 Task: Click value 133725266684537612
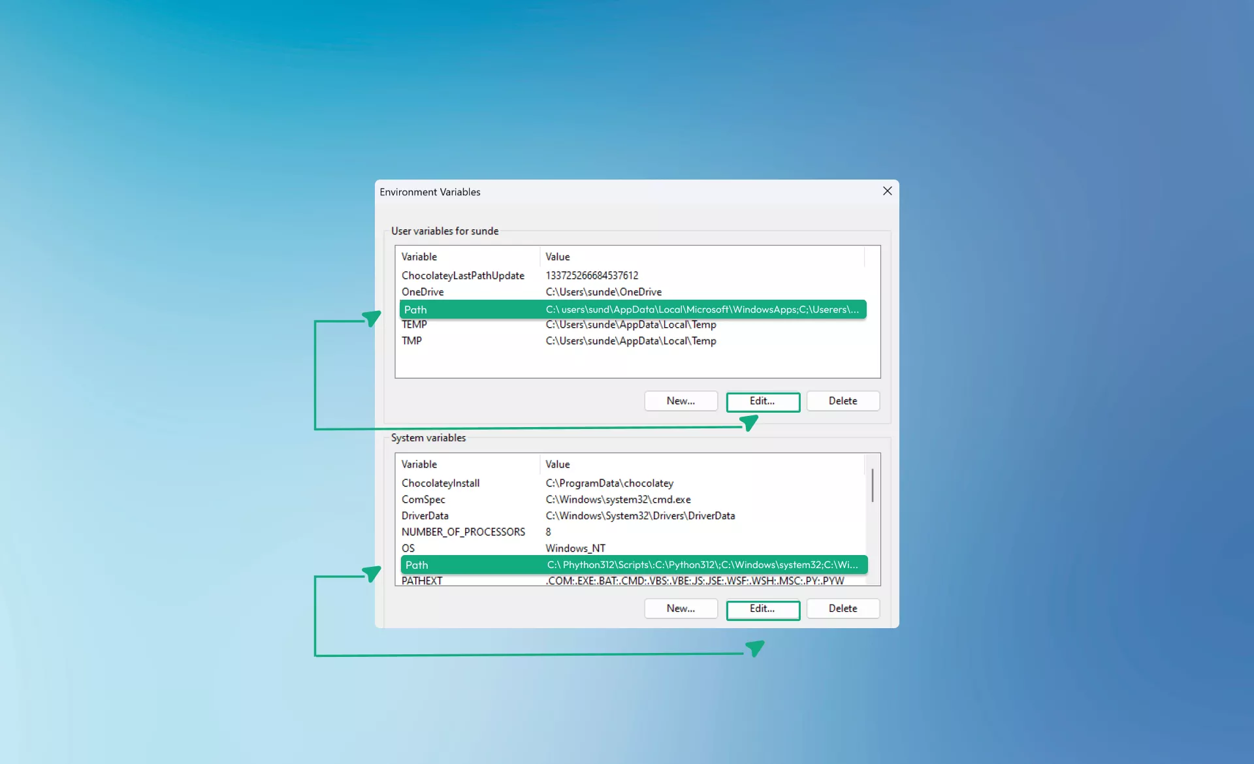click(x=592, y=276)
